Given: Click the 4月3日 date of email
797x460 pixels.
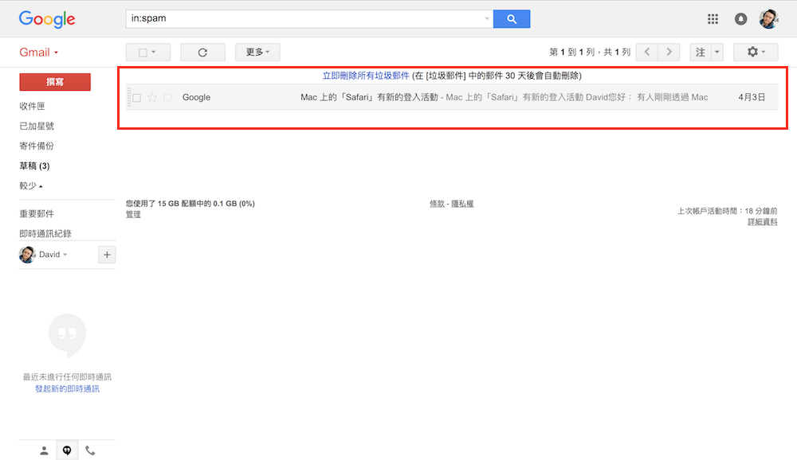Looking at the screenshot, I should (752, 97).
